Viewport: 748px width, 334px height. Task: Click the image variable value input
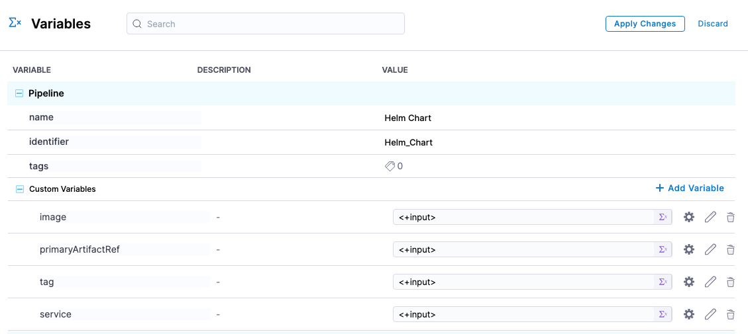point(523,217)
